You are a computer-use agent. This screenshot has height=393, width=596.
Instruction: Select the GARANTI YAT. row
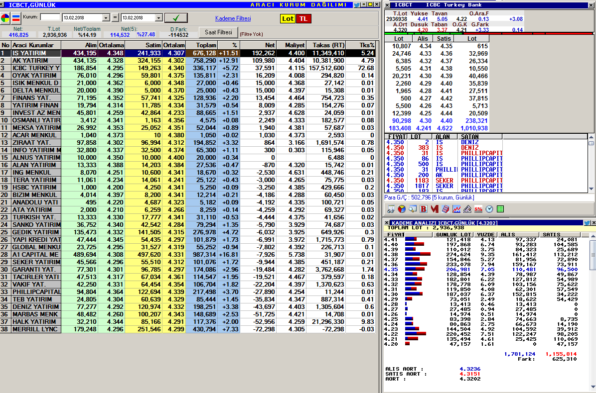click(x=188, y=269)
